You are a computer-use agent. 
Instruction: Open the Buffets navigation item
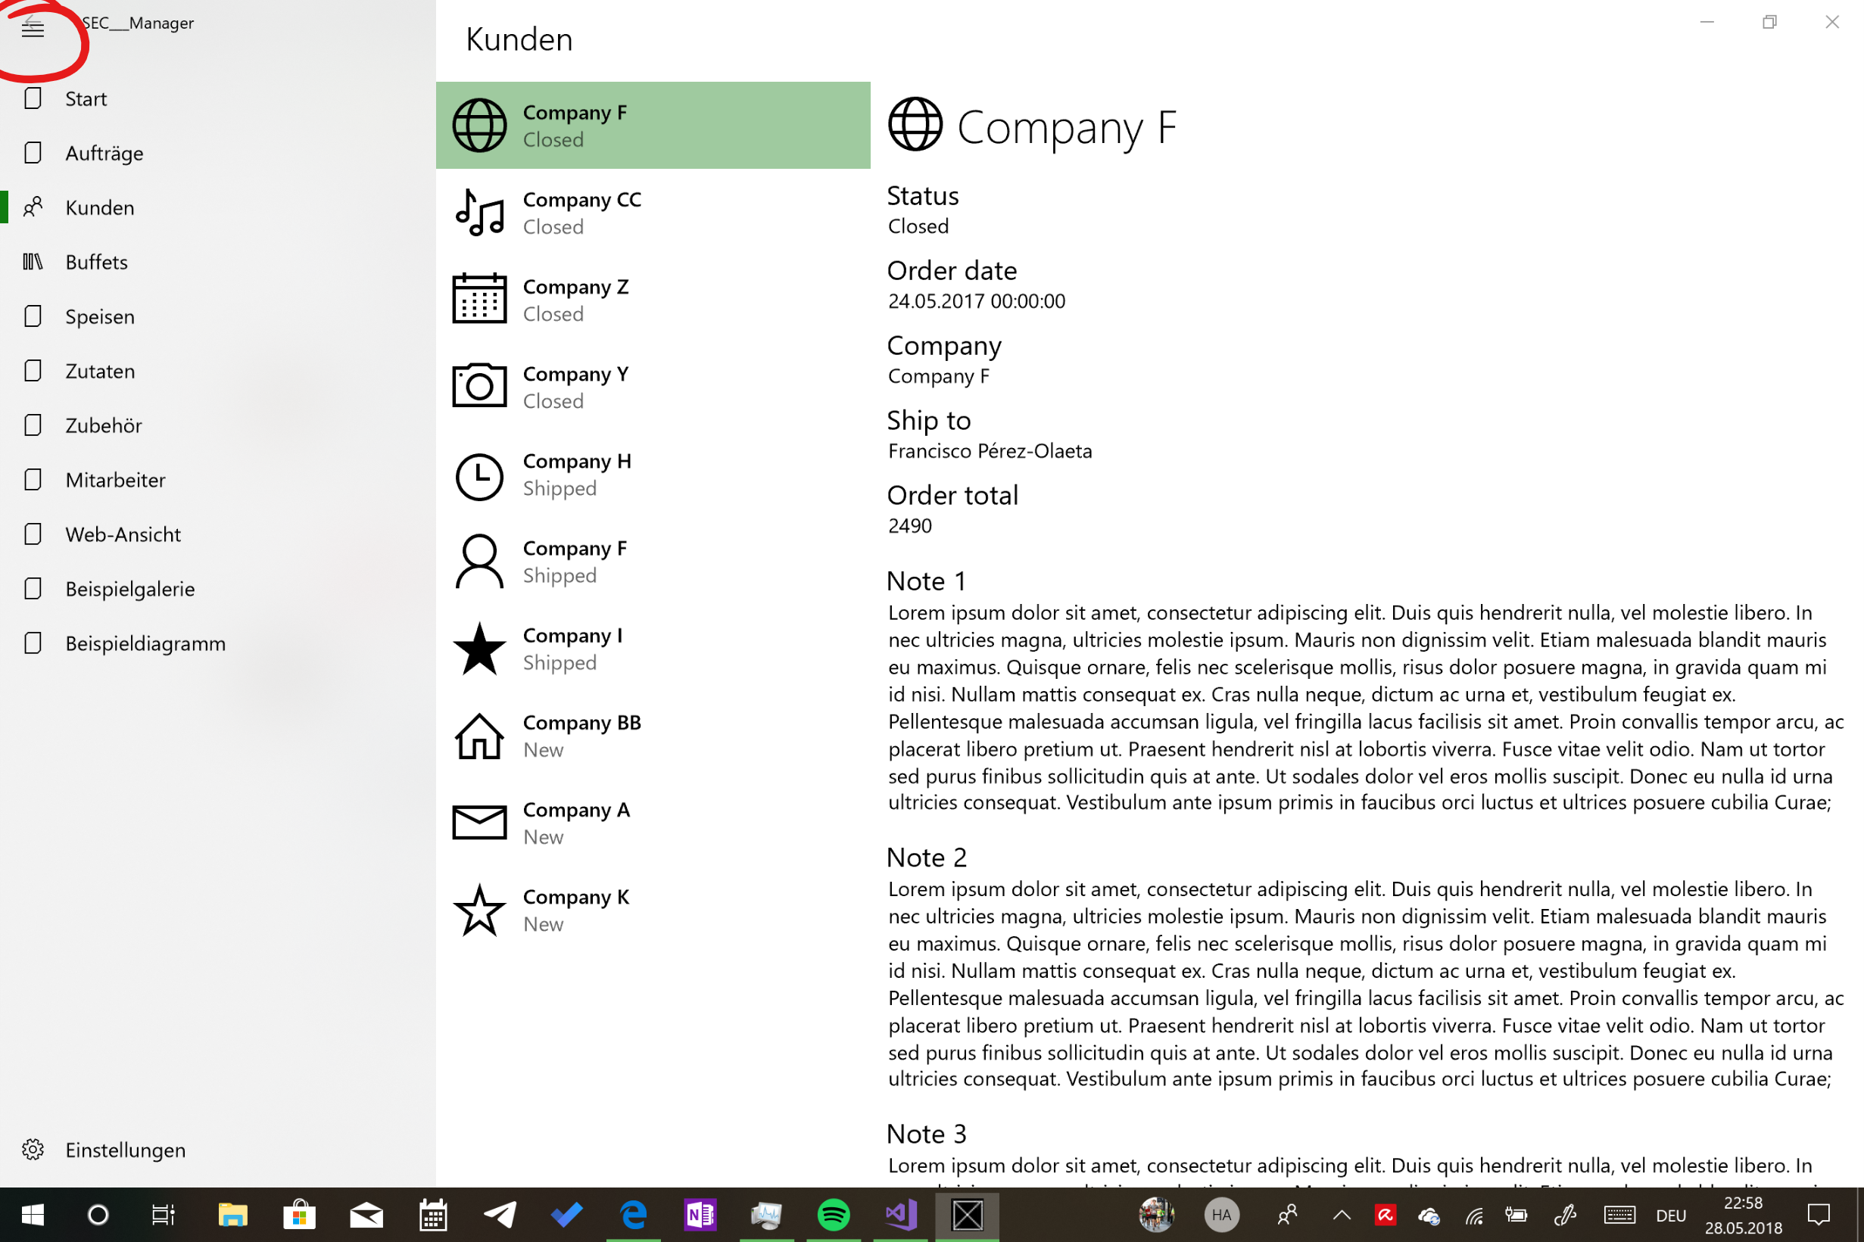(x=96, y=262)
